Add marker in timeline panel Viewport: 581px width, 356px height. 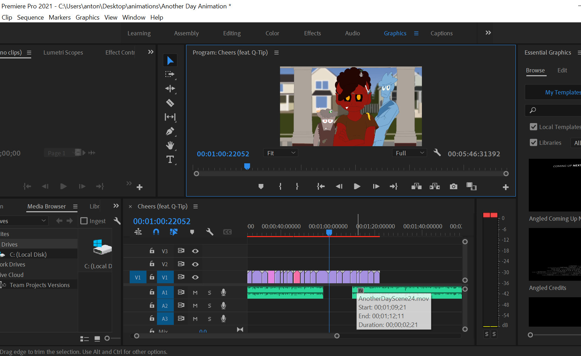192,232
